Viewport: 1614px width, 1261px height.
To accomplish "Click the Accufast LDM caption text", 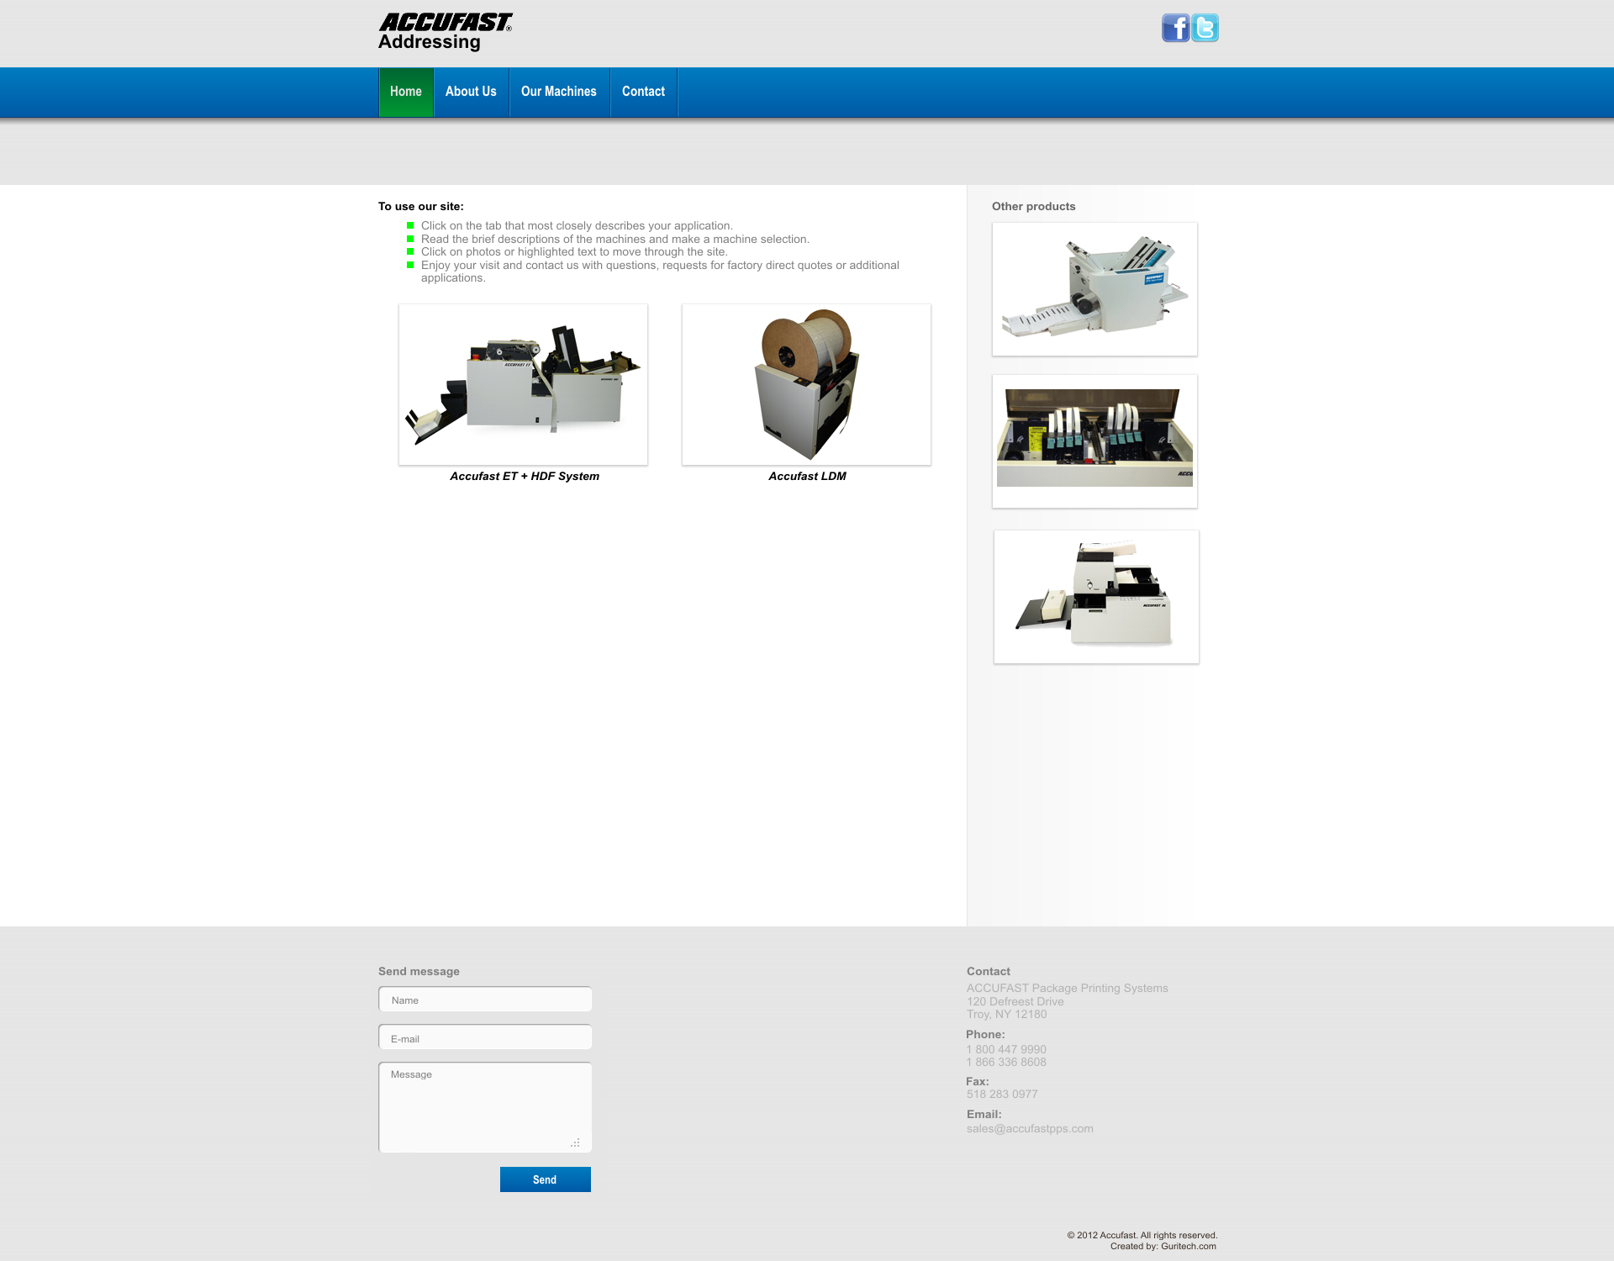I will tap(807, 476).
